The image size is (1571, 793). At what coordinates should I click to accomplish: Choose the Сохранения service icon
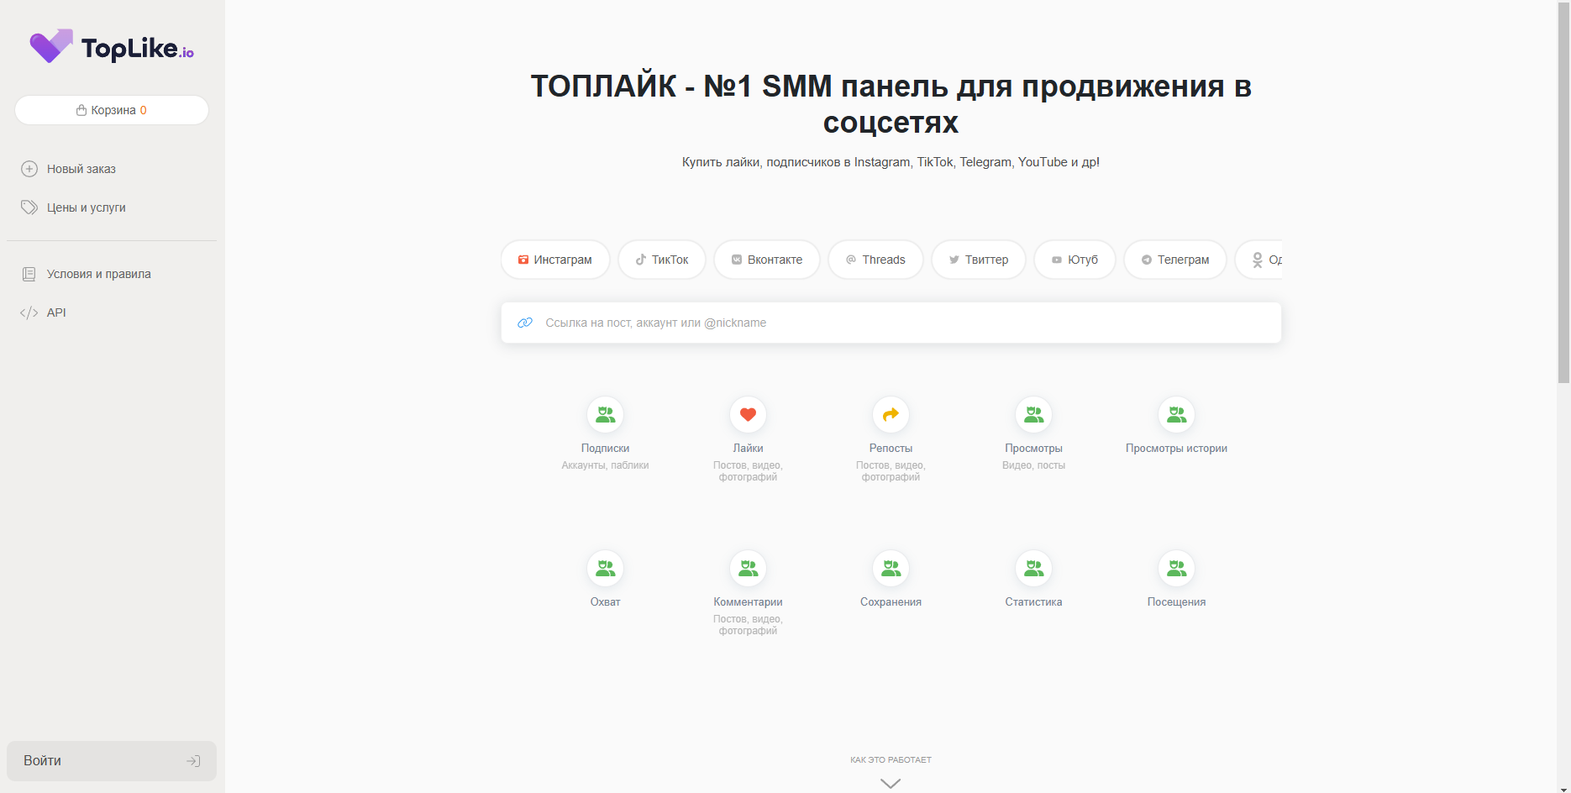(x=891, y=569)
